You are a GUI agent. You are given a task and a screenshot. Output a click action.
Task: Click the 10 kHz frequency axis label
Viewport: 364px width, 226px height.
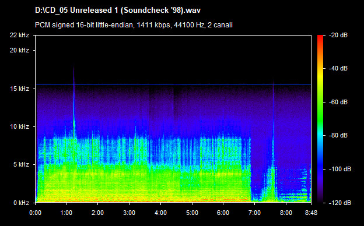tap(19, 126)
